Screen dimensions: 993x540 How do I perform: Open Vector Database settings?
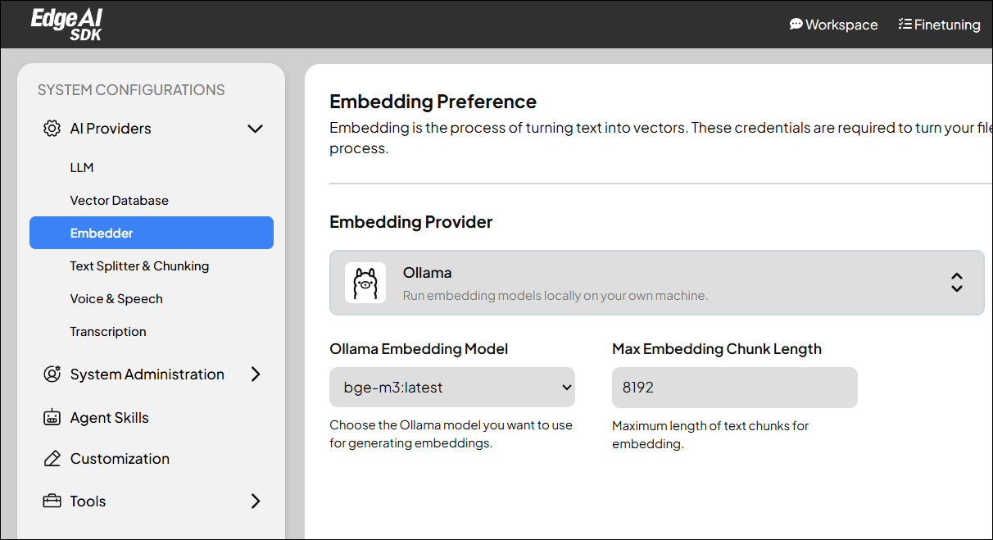[x=119, y=200]
